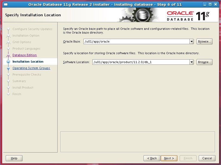Screen dimensions: 221x165
Task: Open the window menu icon in title bar
Action: coord(5,4)
